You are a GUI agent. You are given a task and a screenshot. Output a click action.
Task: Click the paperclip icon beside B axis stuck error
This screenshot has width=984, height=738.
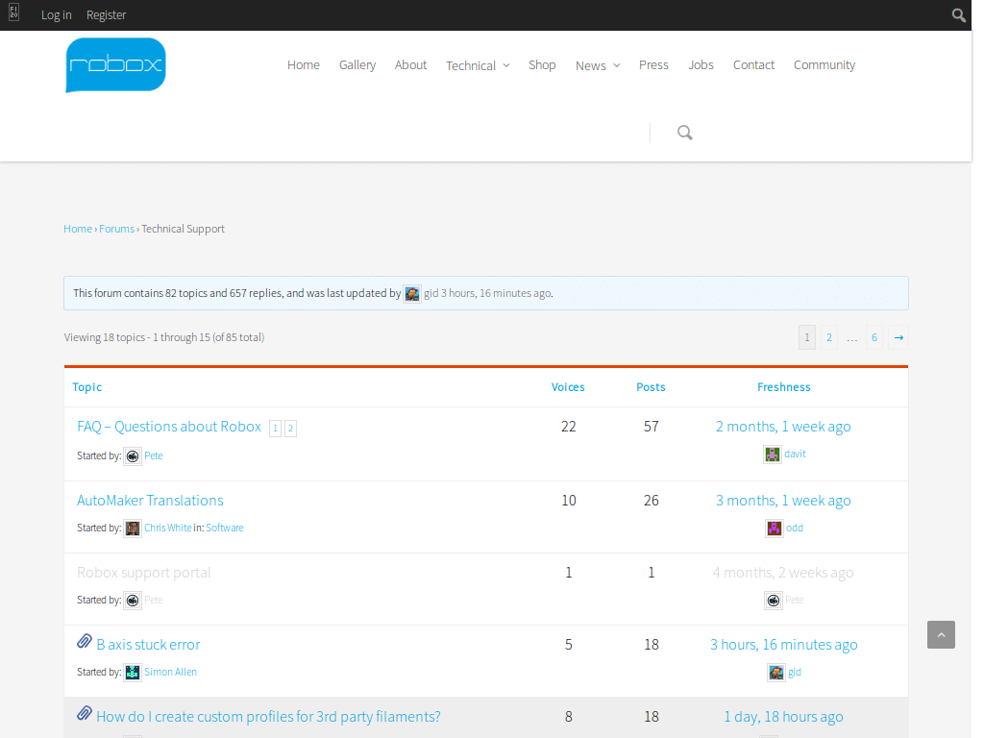point(85,641)
